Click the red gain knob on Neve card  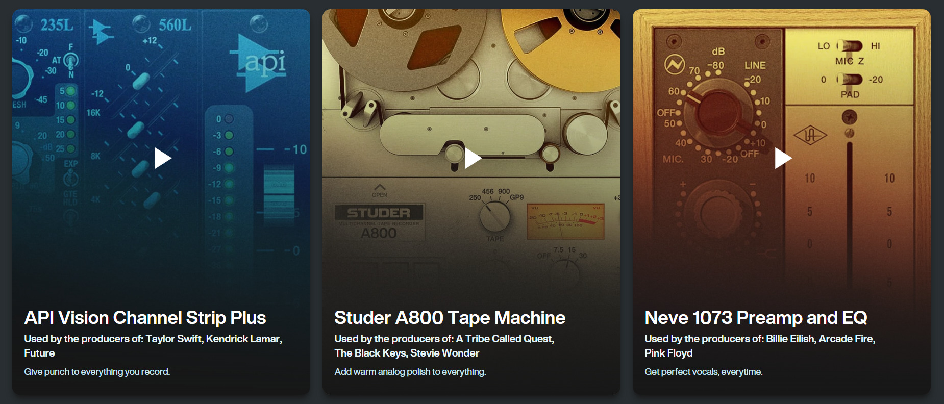point(719,113)
